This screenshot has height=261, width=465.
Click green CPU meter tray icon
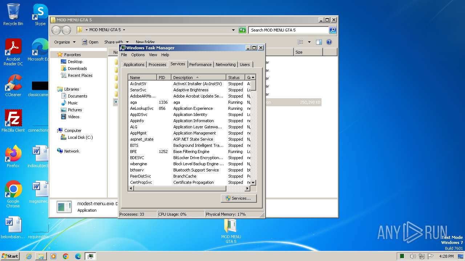pos(402,256)
